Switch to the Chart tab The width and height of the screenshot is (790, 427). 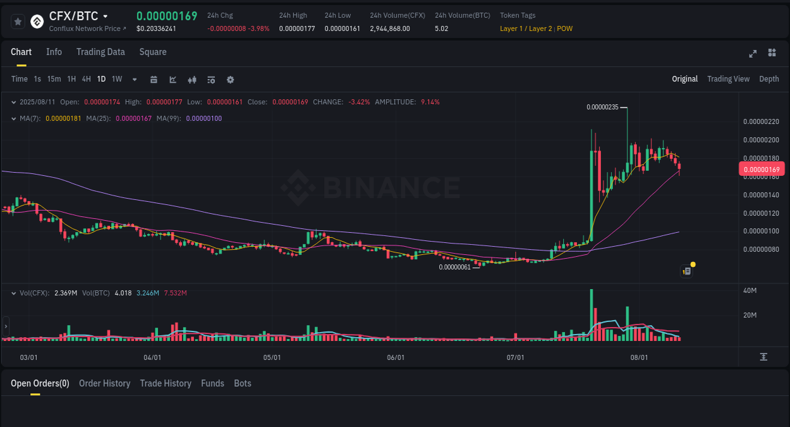[x=21, y=52]
